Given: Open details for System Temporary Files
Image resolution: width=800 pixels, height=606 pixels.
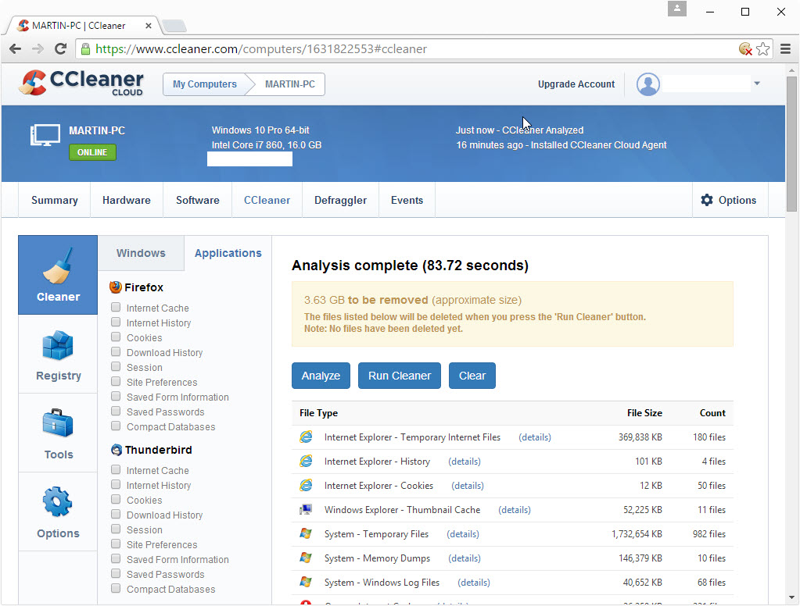Looking at the screenshot, I should click(x=463, y=534).
